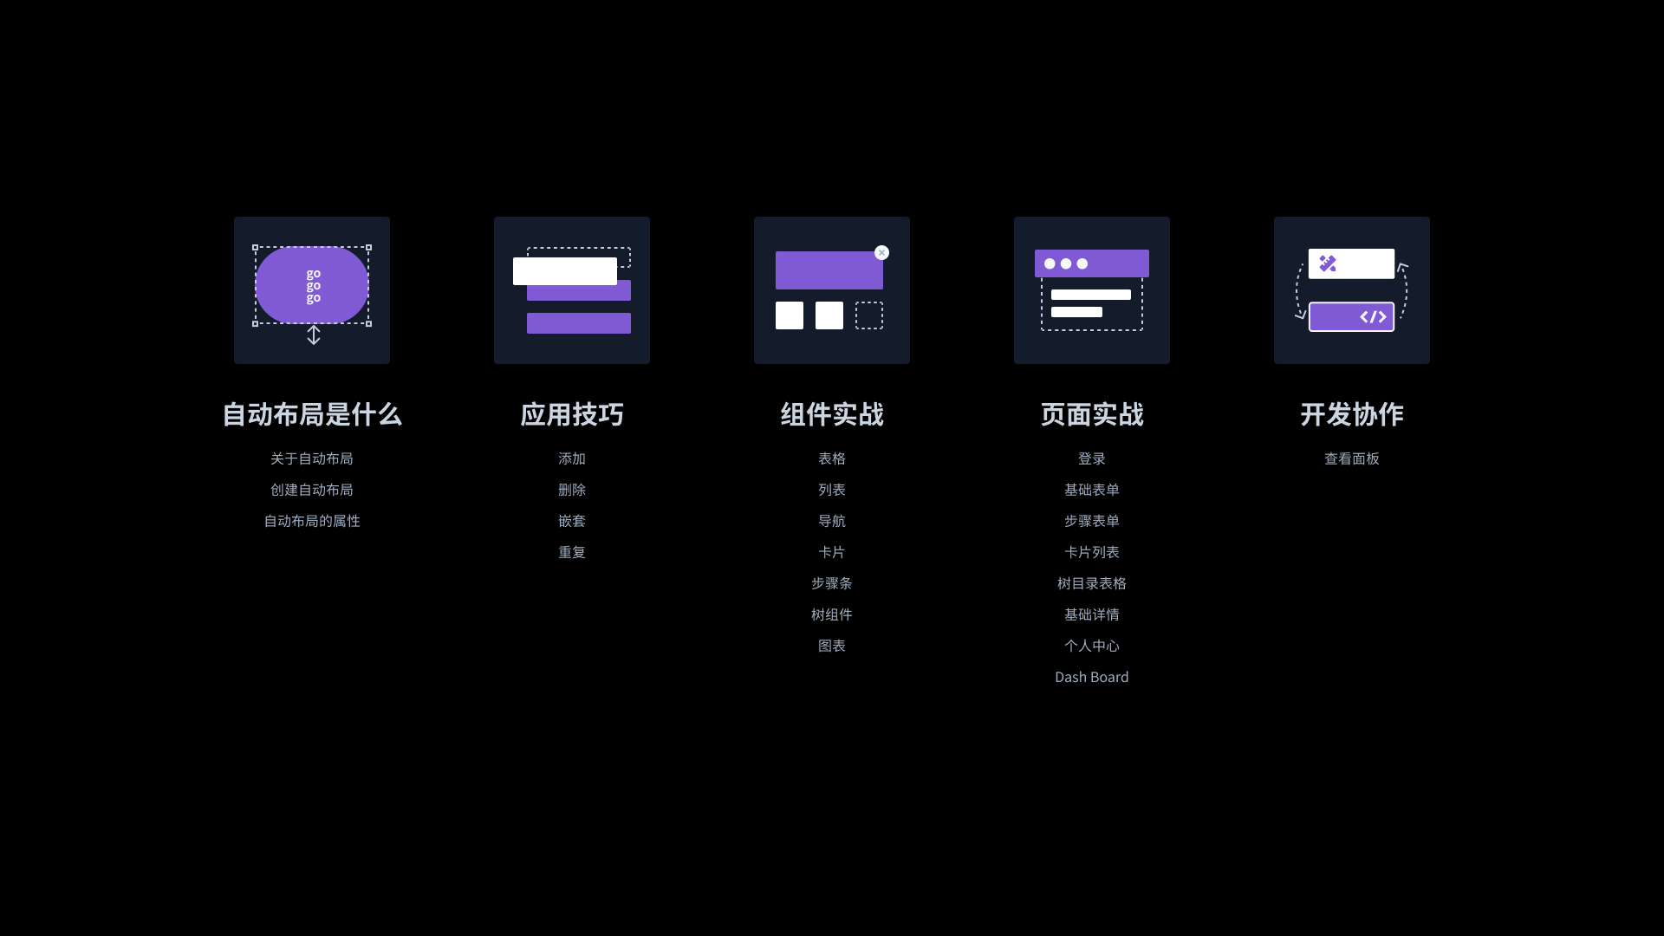Toggle 删除 option in 应用技巧
This screenshot has width=1664, height=936.
[573, 491]
